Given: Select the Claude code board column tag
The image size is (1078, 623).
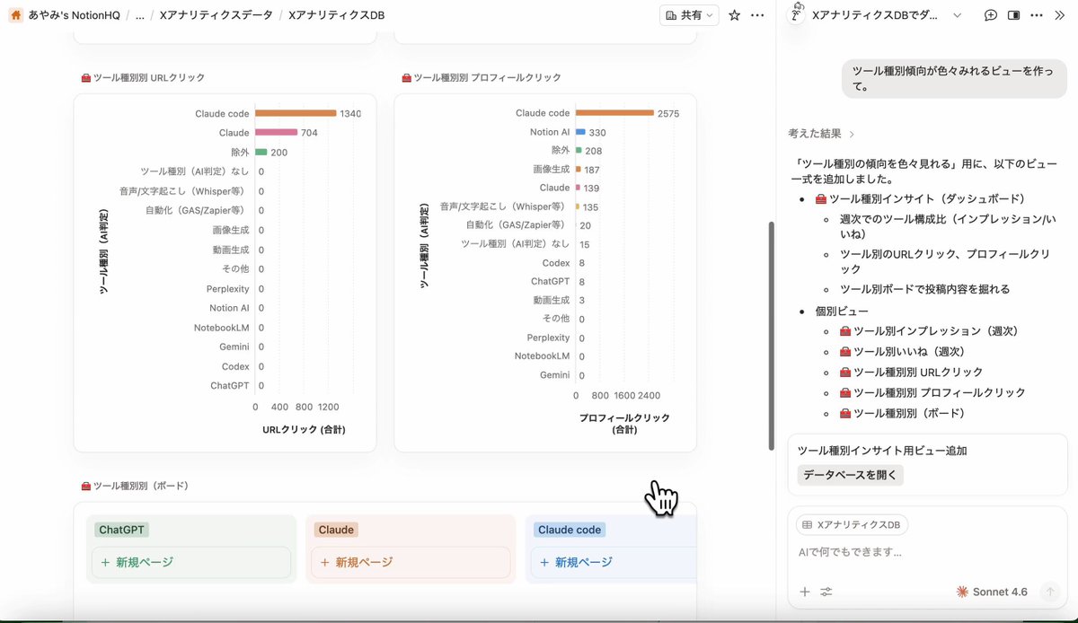Looking at the screenshot, I should [570, 530].
